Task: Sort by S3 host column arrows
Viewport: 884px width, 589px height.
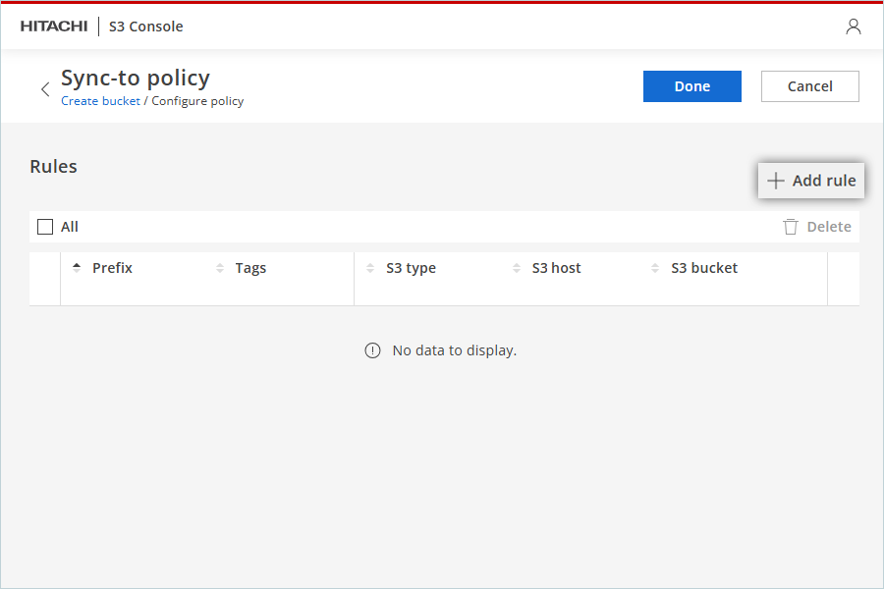Action: [x=517, y=268]
